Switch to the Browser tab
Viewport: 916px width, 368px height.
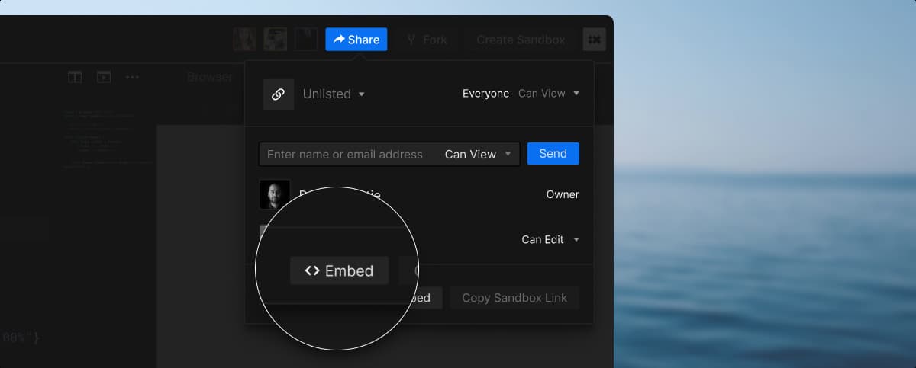click(210, 77)
